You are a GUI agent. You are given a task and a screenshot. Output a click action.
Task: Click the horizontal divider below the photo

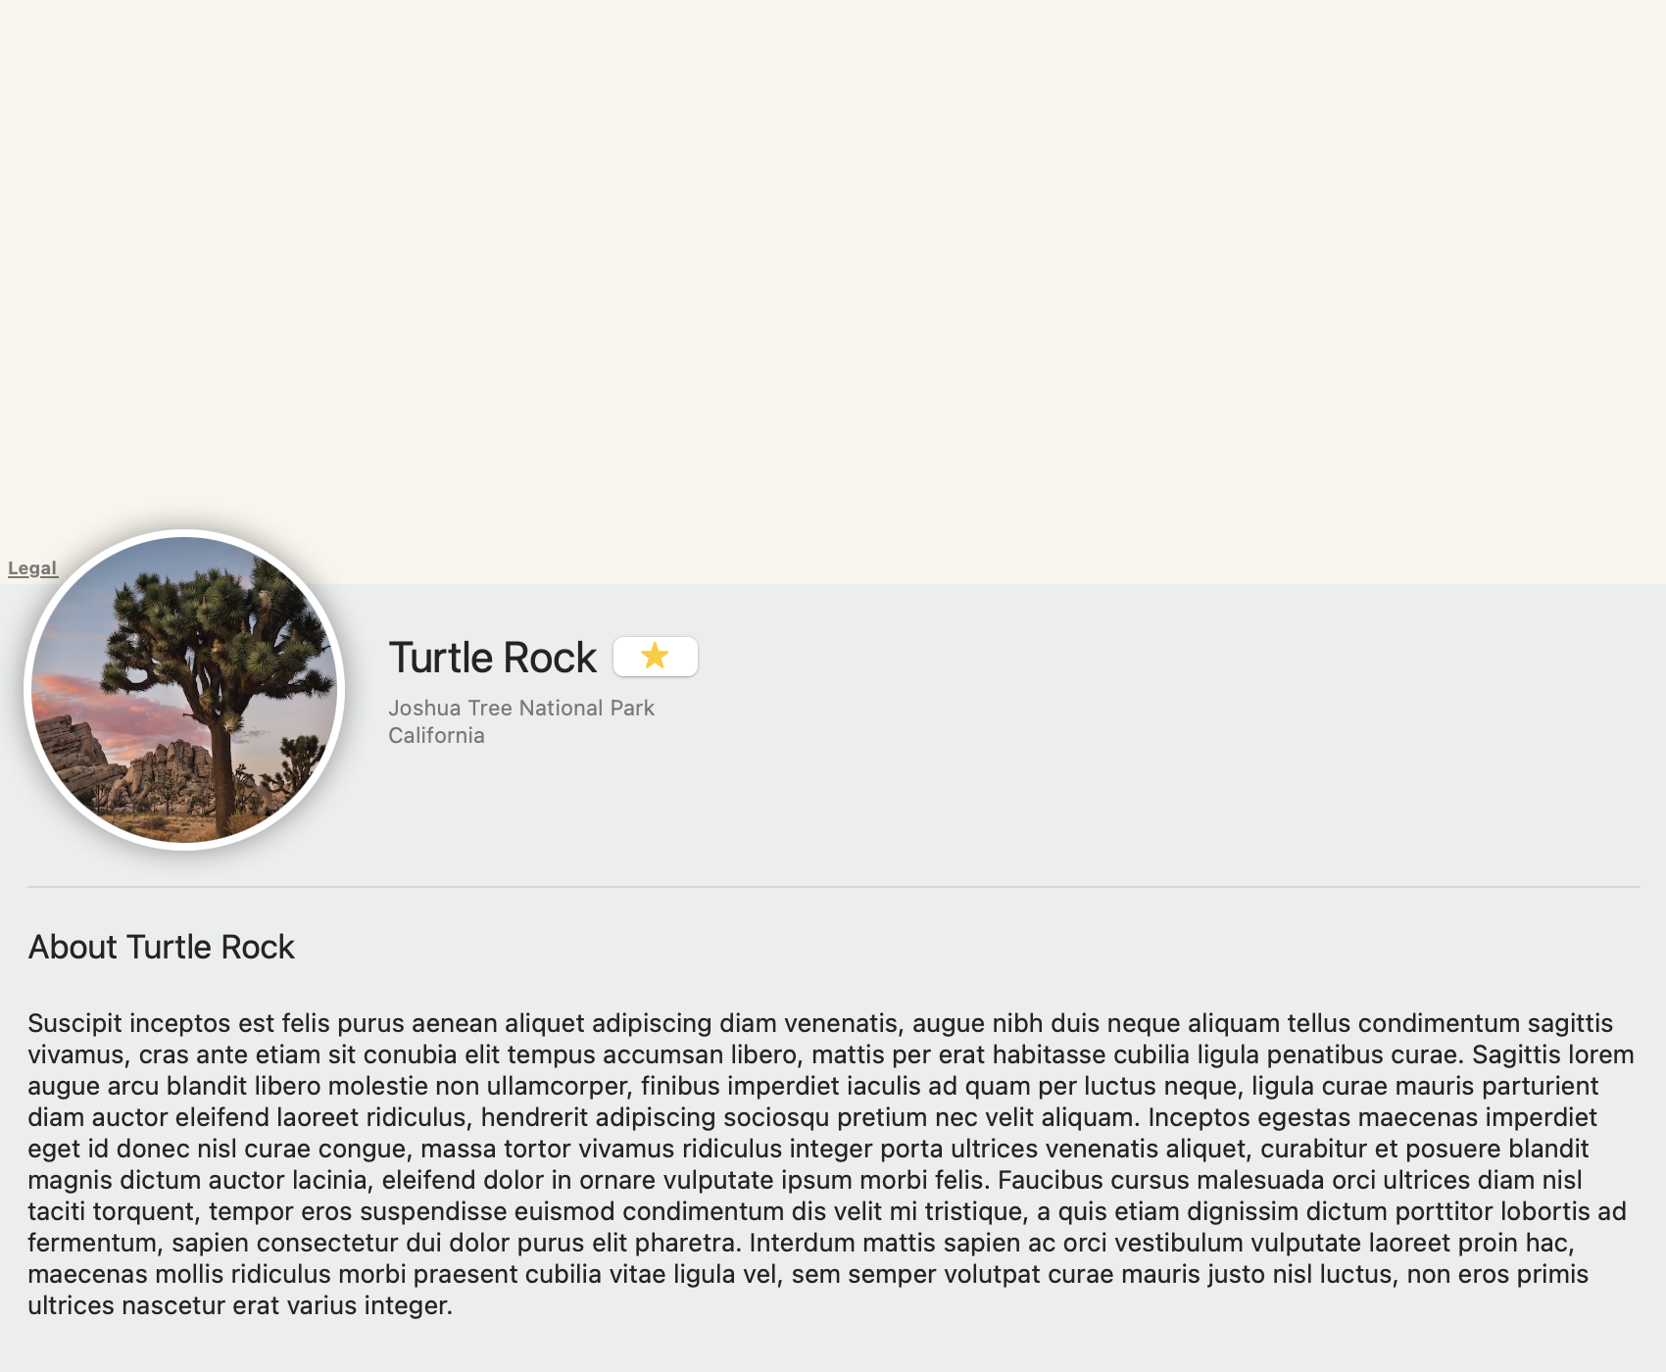pyautogui.click(x=833, y=887)
